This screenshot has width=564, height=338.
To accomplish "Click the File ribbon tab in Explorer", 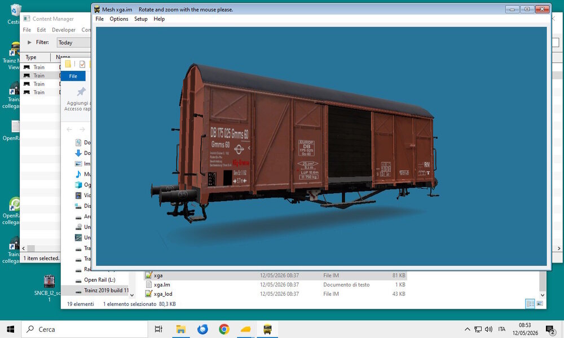I will click(73, 76).
